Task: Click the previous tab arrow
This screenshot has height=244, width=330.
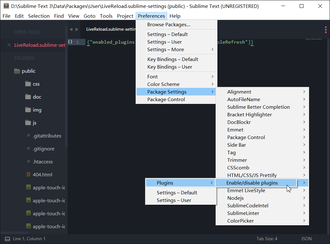Action: click(x=71, y=29)
